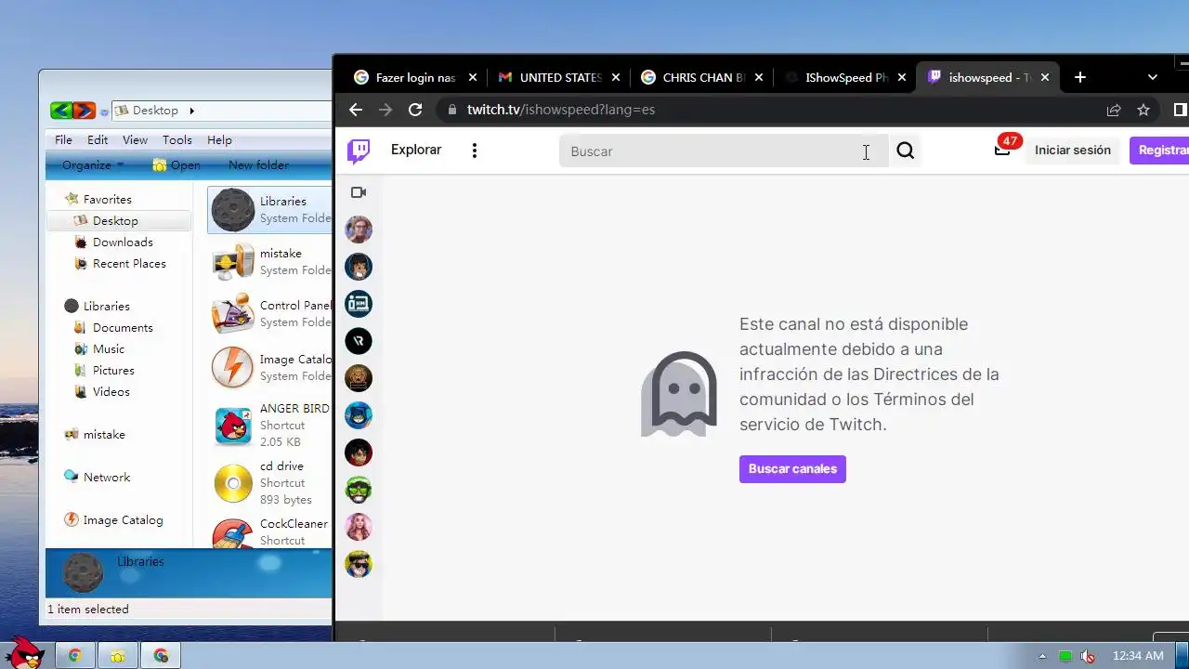Open the Organize dropdown in Explorer
The width and height of the screenshot is (1189, 669).
(93, 165)
